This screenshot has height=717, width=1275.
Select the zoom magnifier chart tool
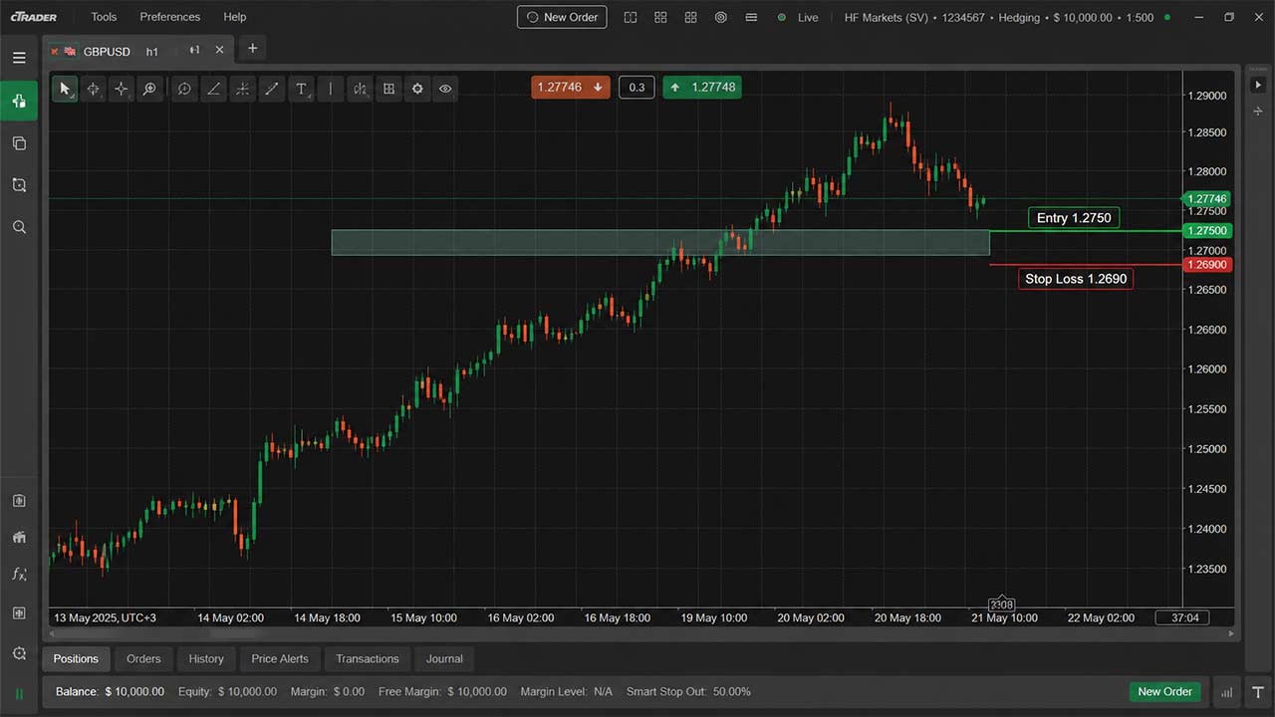click(149, 89)
